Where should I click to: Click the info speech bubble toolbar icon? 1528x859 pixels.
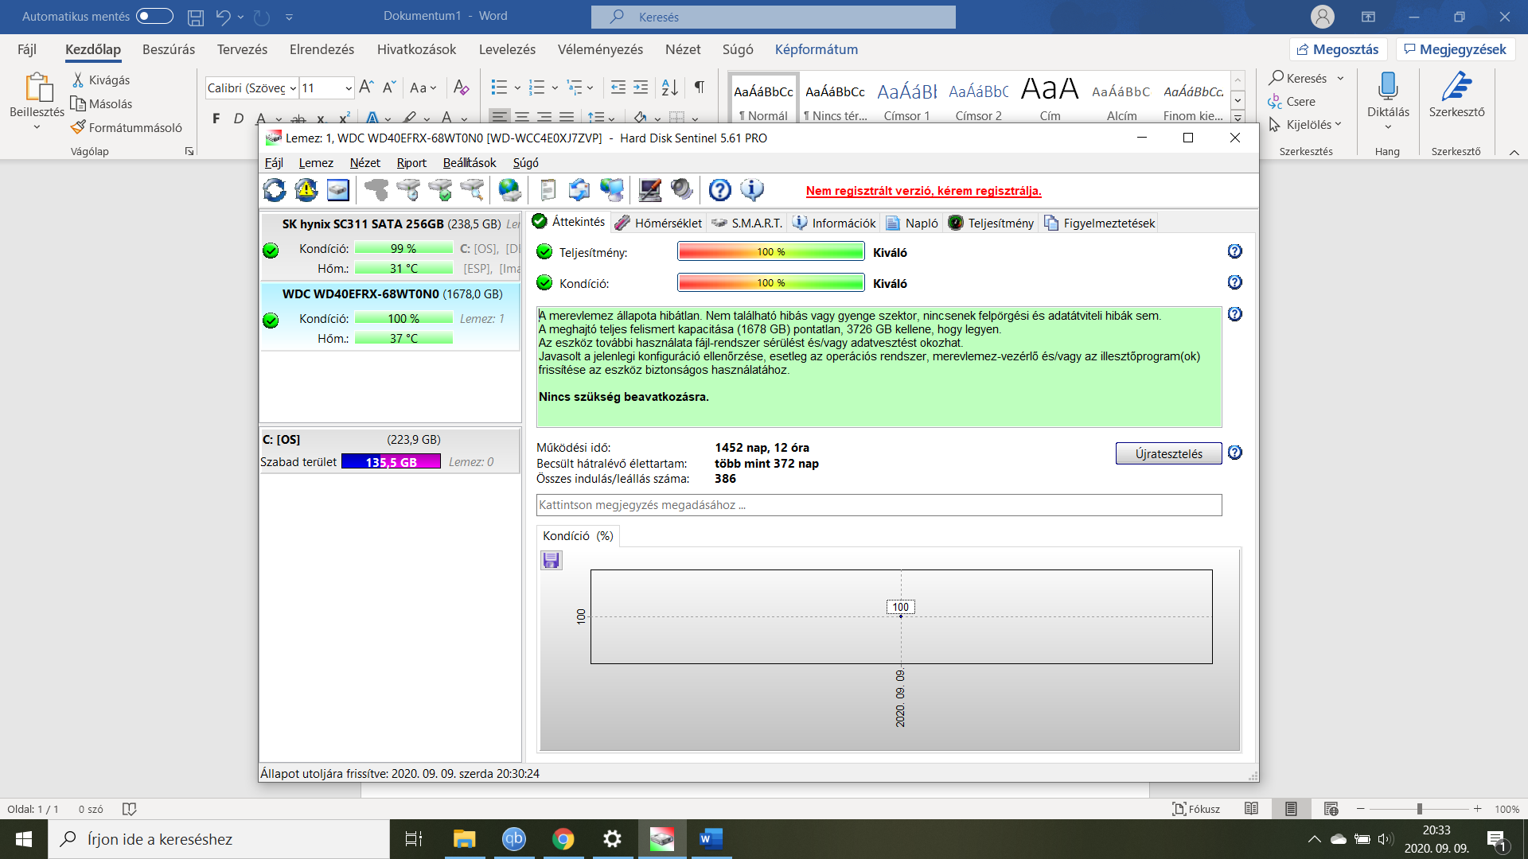click(x=752, y=190)
